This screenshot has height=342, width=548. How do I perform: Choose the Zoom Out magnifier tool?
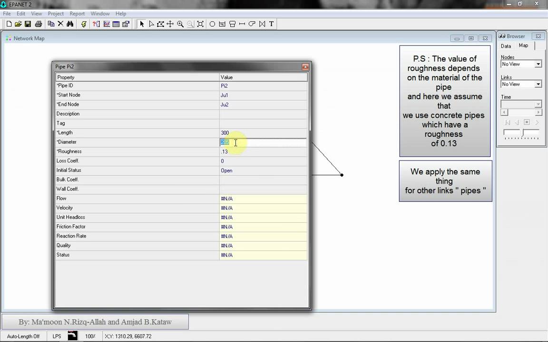(190, 24)
